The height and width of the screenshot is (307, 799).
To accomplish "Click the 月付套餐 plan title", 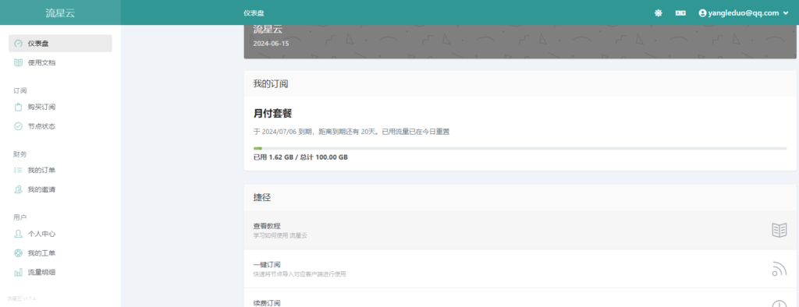I will 272,114.
